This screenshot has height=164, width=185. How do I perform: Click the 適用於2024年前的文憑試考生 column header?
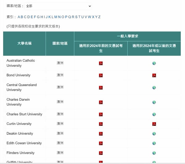[x=101, y=48]
